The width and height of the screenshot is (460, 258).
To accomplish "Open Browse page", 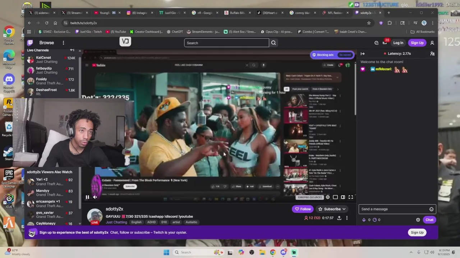I will [x=47, y=43].
